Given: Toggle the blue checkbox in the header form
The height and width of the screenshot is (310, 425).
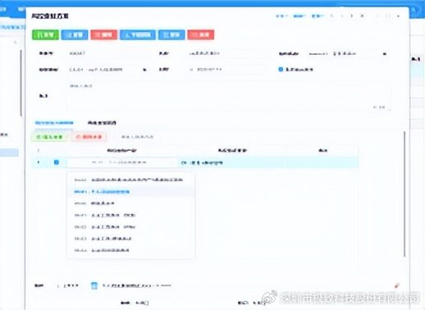Looking at the screenshot, I should pyautogui.click(x=281, y=69).
